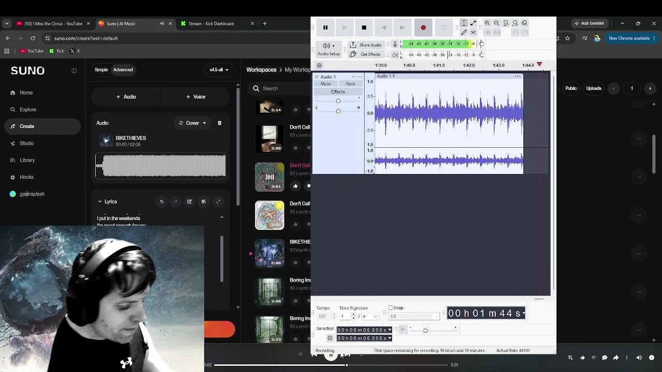The image size is (662, 372).
Task: Click the + Audio button
Action: tap(126, 97)
